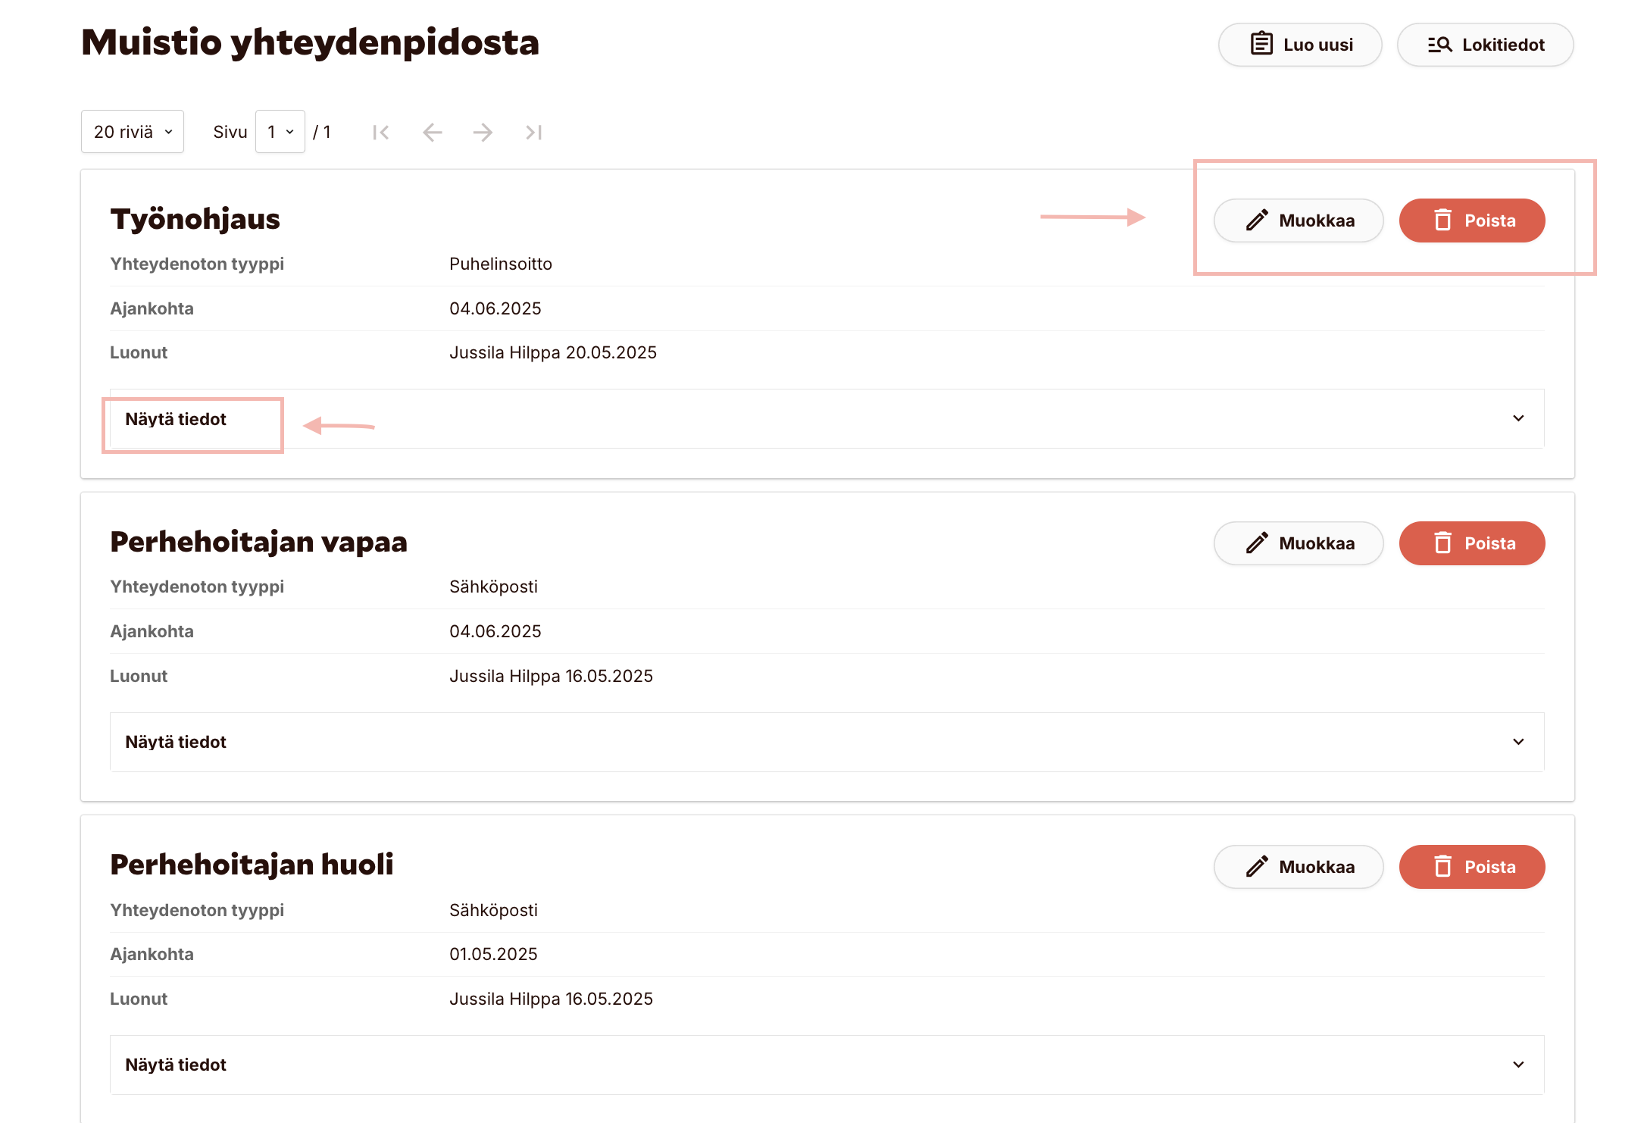Expand Perhehoitajan vapaa details chevron

point(1518,742)
